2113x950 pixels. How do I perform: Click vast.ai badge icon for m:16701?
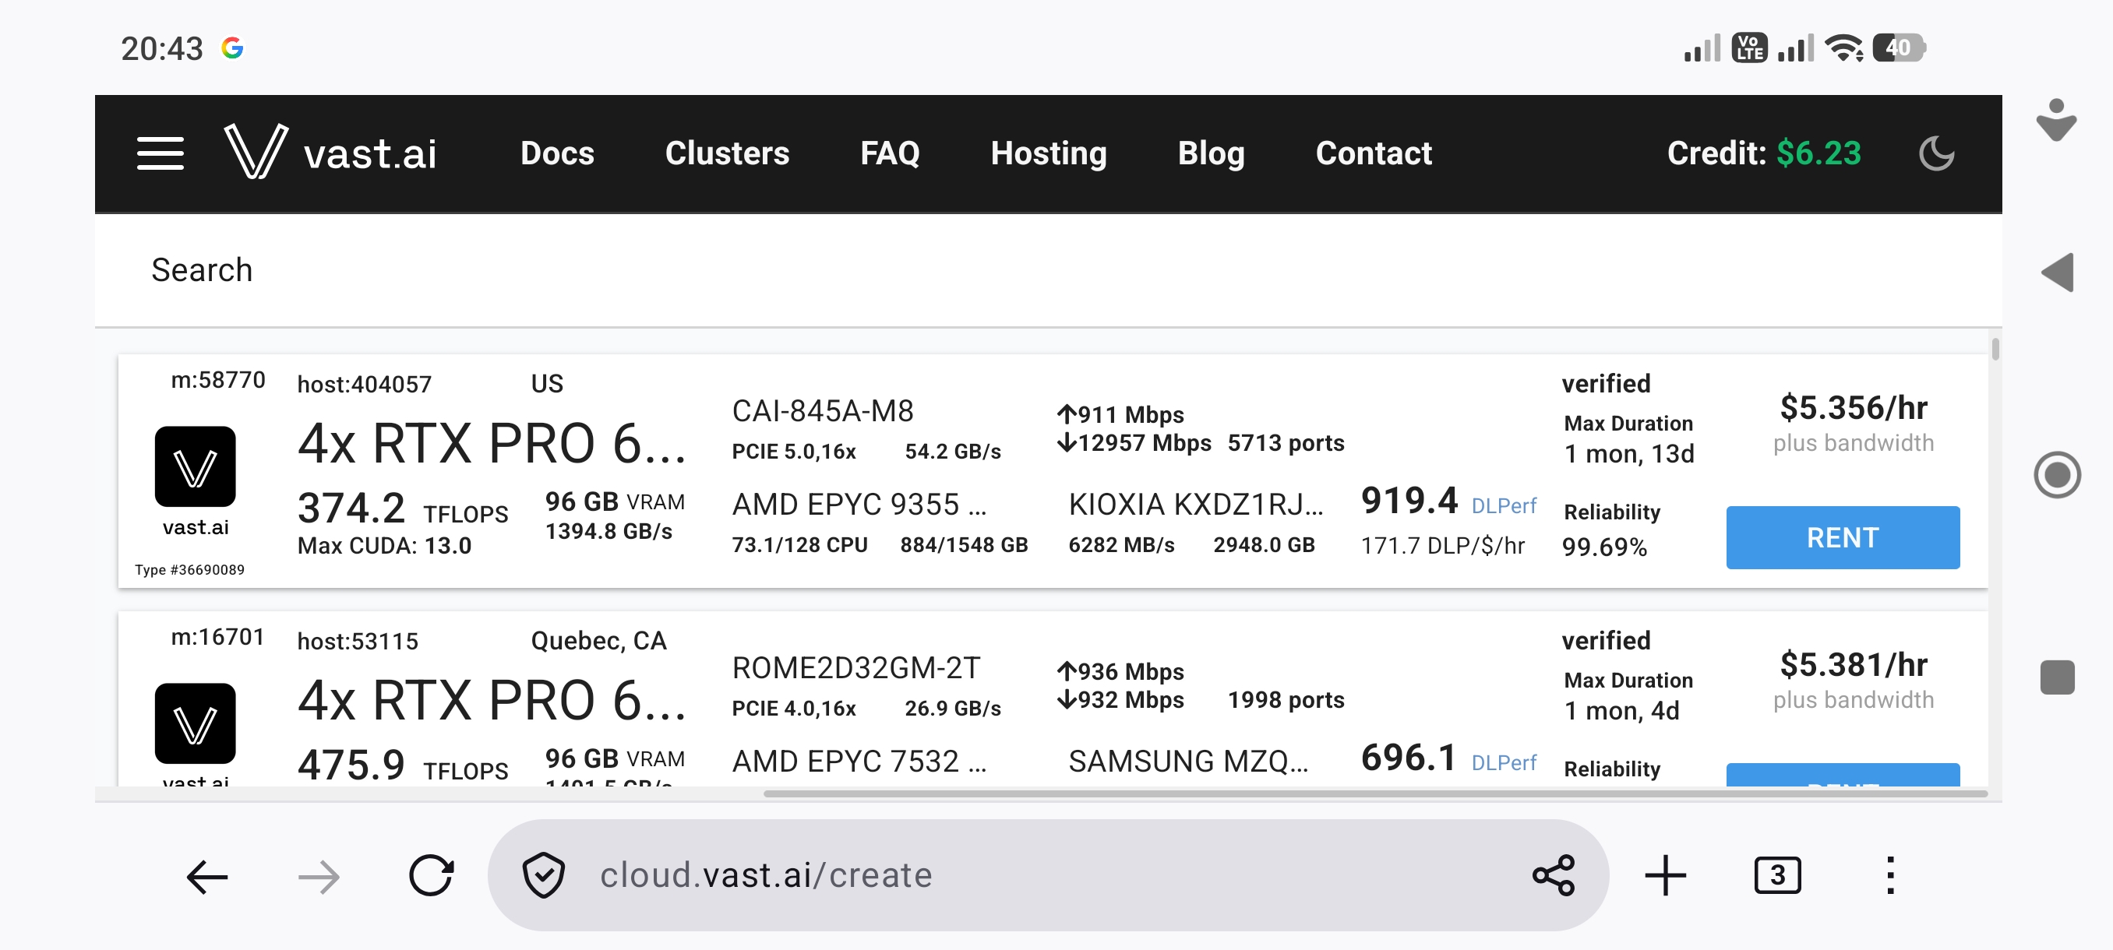[196, 723]
